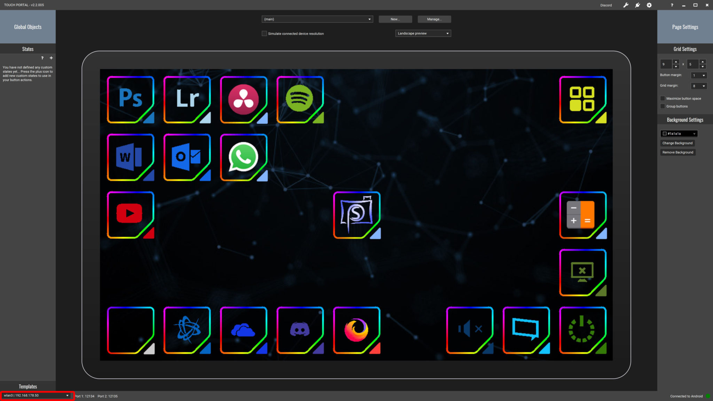The width and height of the screenshot is (713, 401).
Task: Select the stylized S frame icon button
Action: pos(357,215)
